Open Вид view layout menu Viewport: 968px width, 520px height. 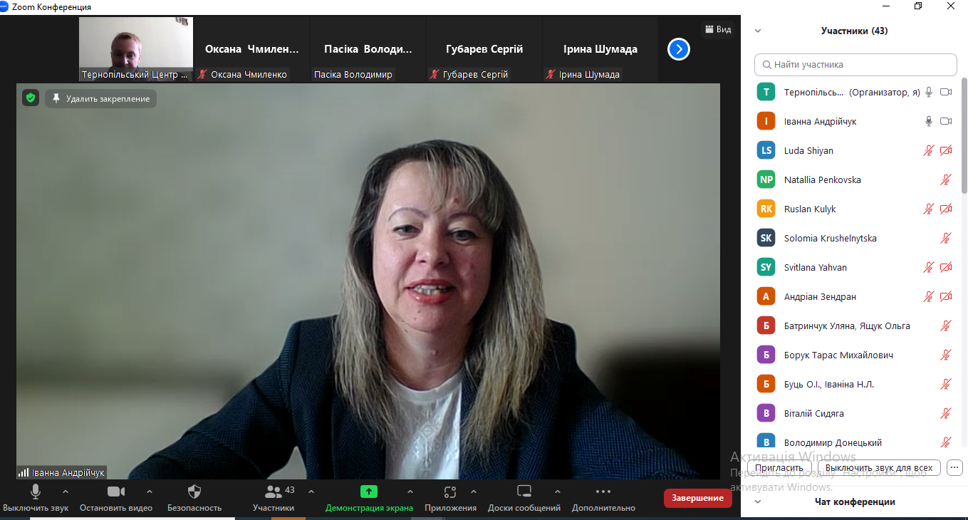click(718, 29)
